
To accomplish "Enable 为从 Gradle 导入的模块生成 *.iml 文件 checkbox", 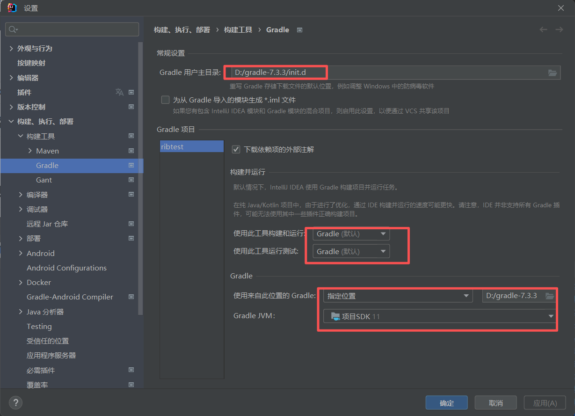I will coord(165,100).
